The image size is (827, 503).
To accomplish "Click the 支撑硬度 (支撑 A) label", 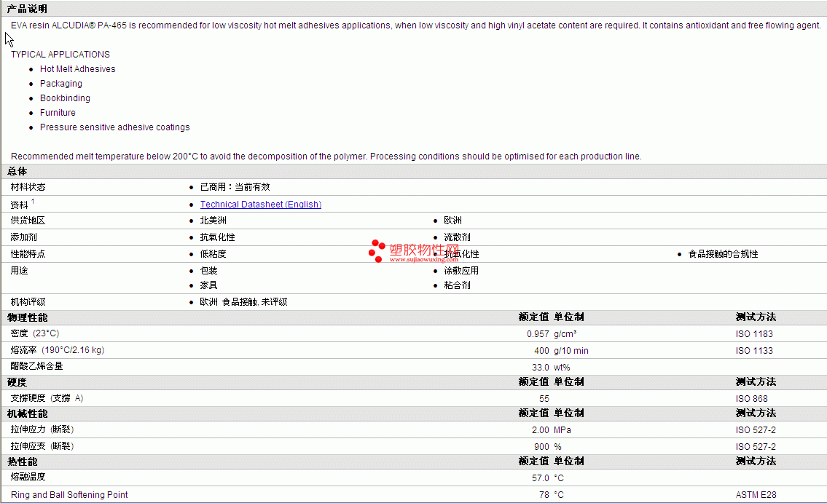I will coord(47,398).
